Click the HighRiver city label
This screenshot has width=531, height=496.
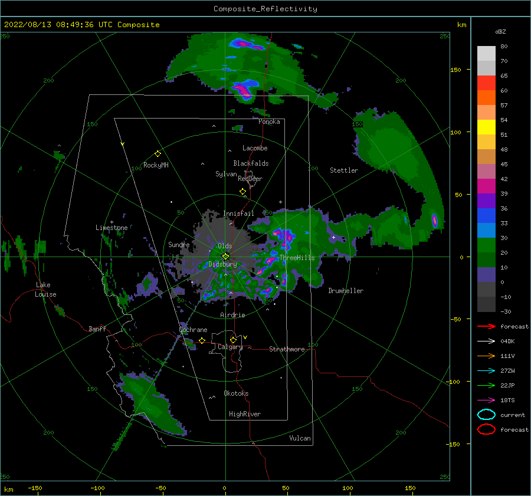245,414
